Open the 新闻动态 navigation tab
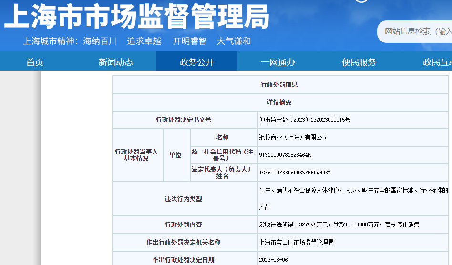The height and width of the screenshot is (265, 452). [116, 62]
